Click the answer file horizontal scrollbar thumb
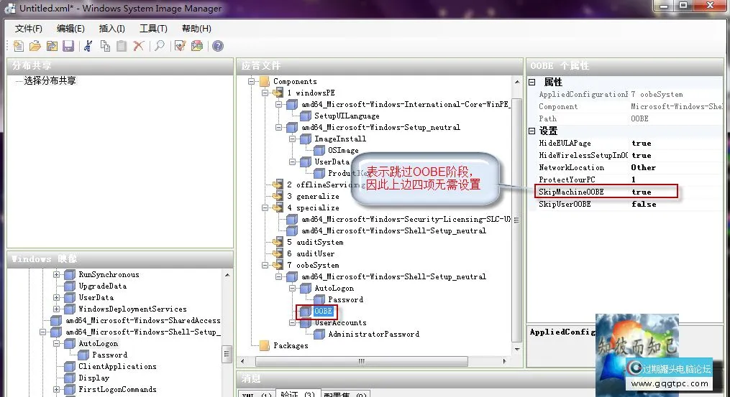 pyautogui.click(x=362, y=361)
